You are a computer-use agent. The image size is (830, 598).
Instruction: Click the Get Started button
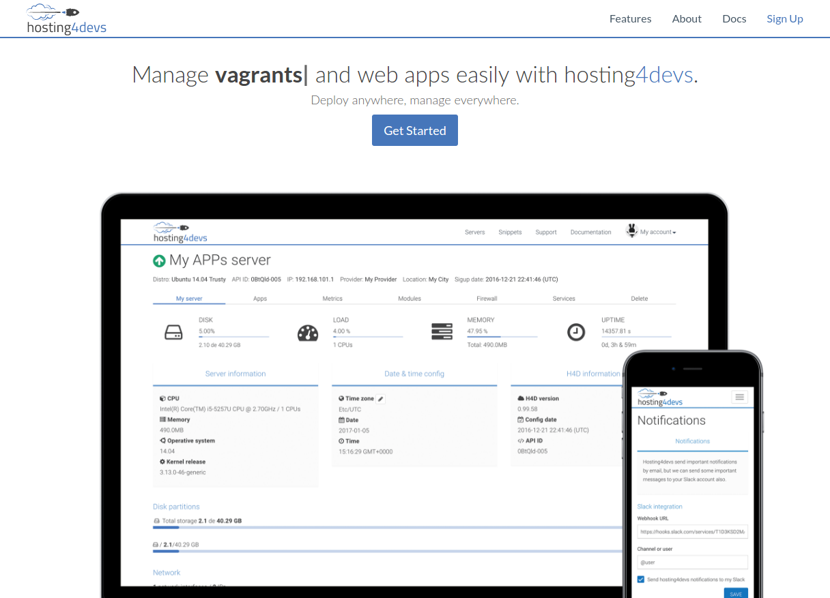pyautogui.click(x=415, y=130)
